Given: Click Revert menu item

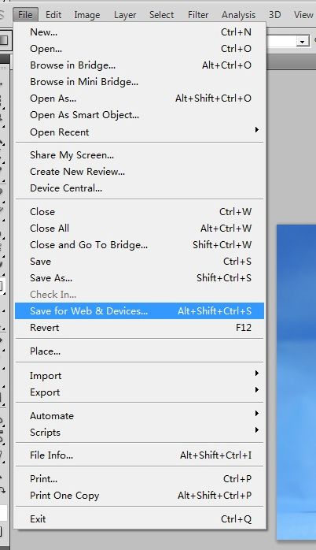Looking at the screenshot, I should (139, 327).
